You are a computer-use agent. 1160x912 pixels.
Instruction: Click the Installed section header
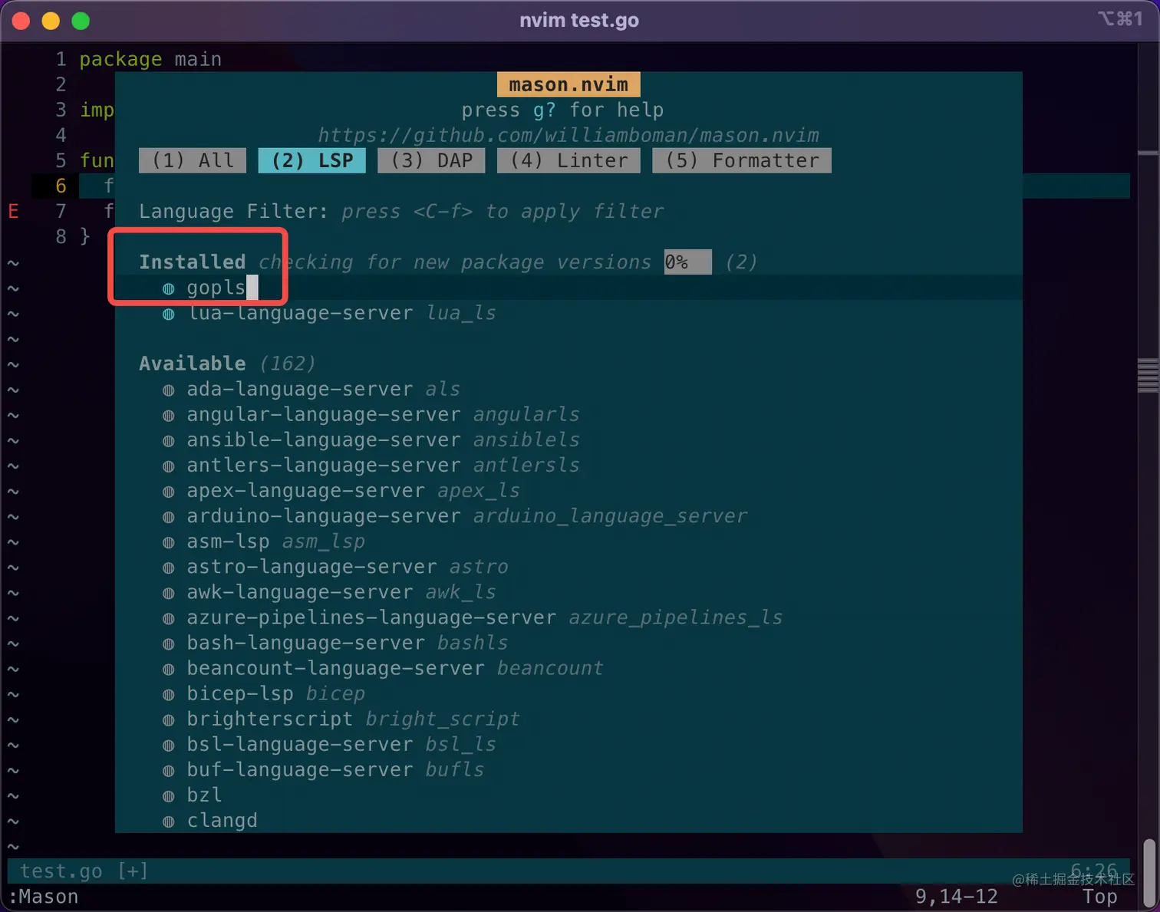[193, 262]
